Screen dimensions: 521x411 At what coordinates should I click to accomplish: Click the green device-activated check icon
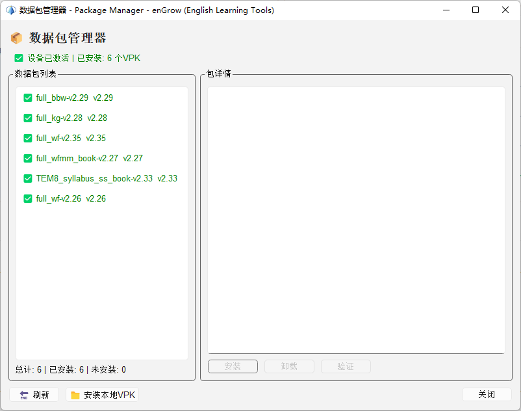19,58
